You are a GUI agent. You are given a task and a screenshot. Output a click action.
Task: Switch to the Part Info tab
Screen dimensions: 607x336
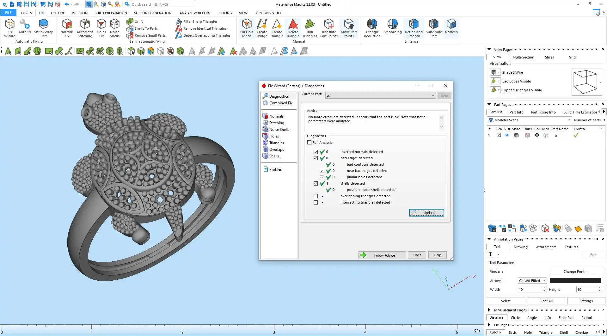pyautogui.click(x=516, y=112)
